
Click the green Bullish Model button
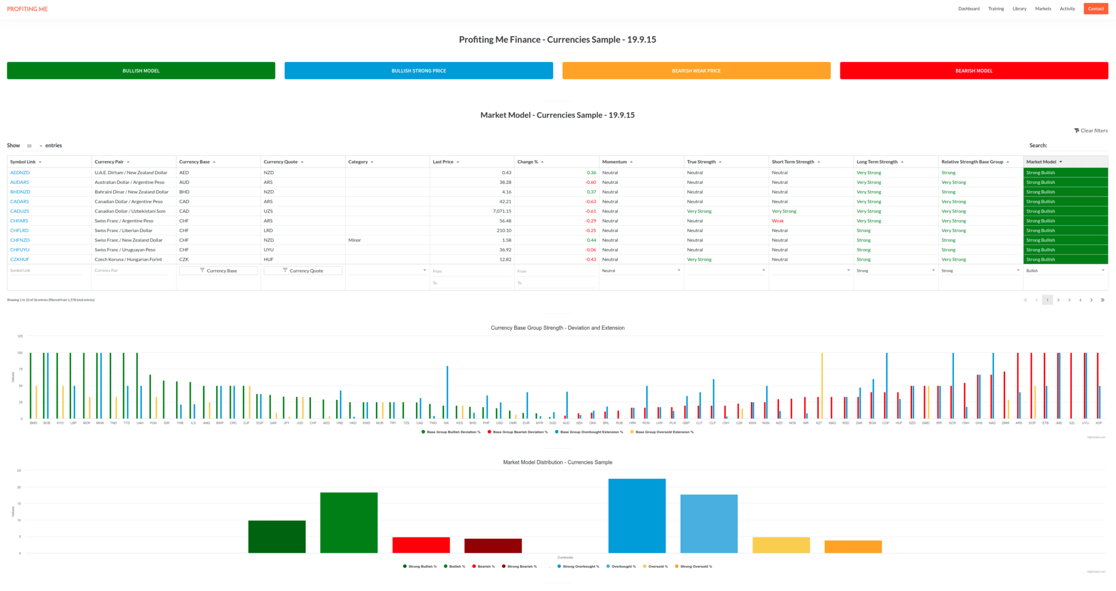[141, 71]
